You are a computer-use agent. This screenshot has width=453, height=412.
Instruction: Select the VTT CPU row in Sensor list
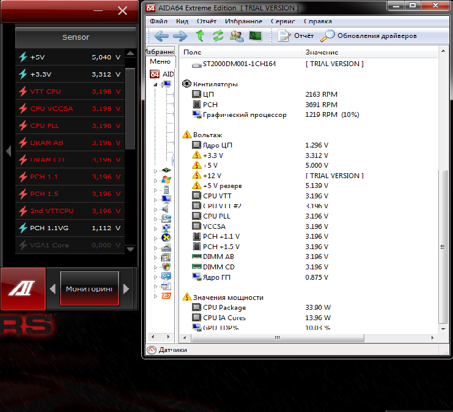[70, 91]
